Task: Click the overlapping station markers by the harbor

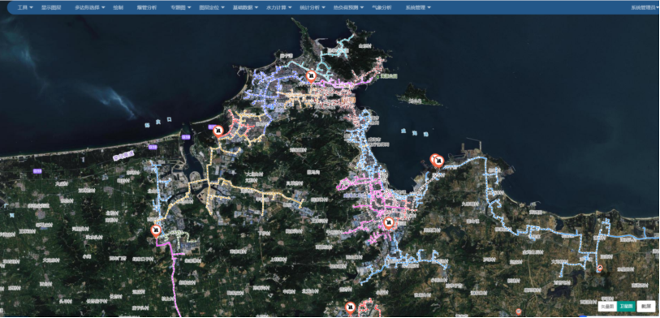Action: [x=437, y=161]
